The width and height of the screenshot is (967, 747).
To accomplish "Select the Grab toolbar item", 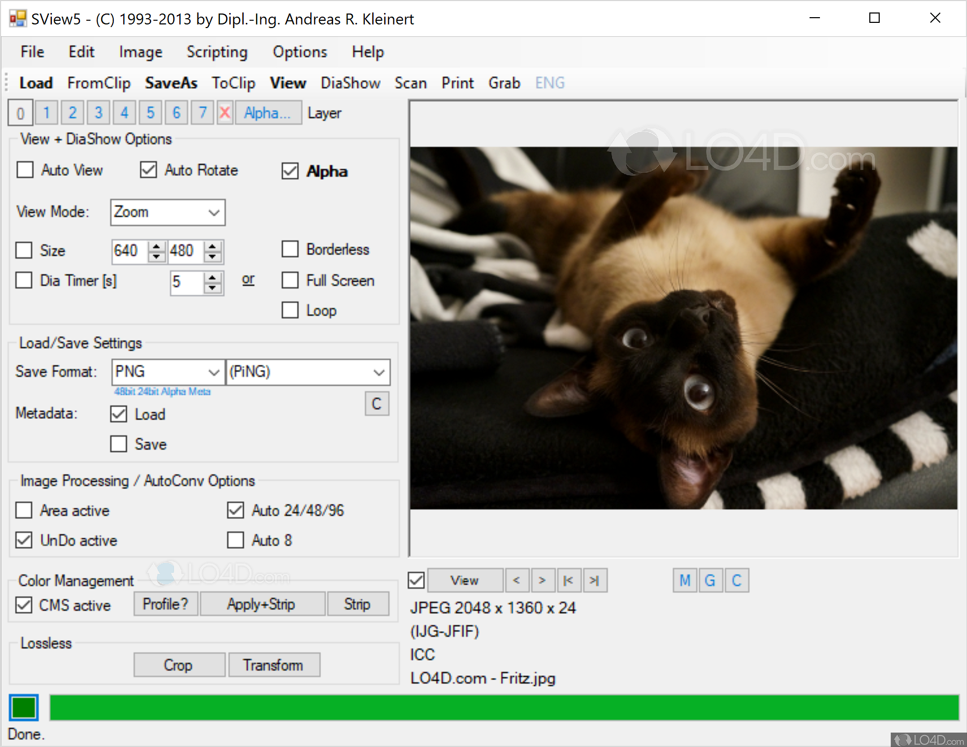I will (504, 83).
